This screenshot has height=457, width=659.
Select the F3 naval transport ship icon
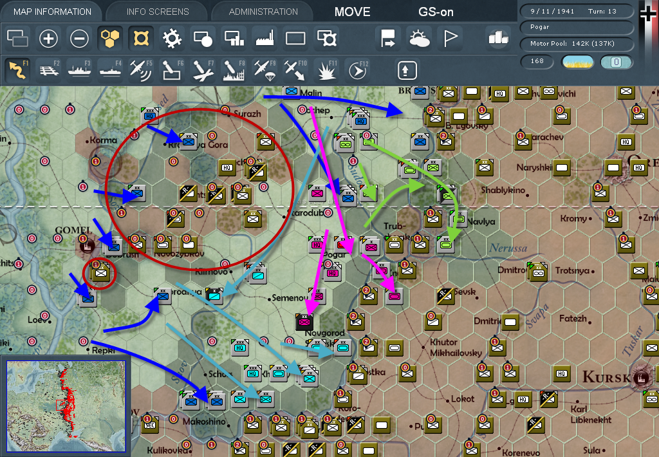(x=79, y=70)
